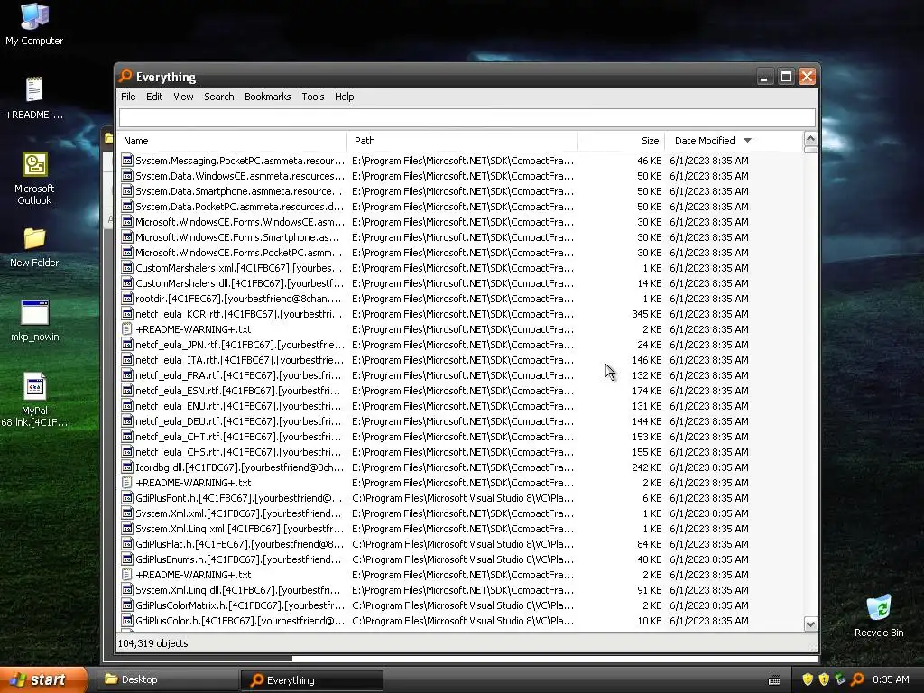Click file icon of CustomMarshalers.xml row
This screenshot has height=693, width=924.
[x=126, y=267]
